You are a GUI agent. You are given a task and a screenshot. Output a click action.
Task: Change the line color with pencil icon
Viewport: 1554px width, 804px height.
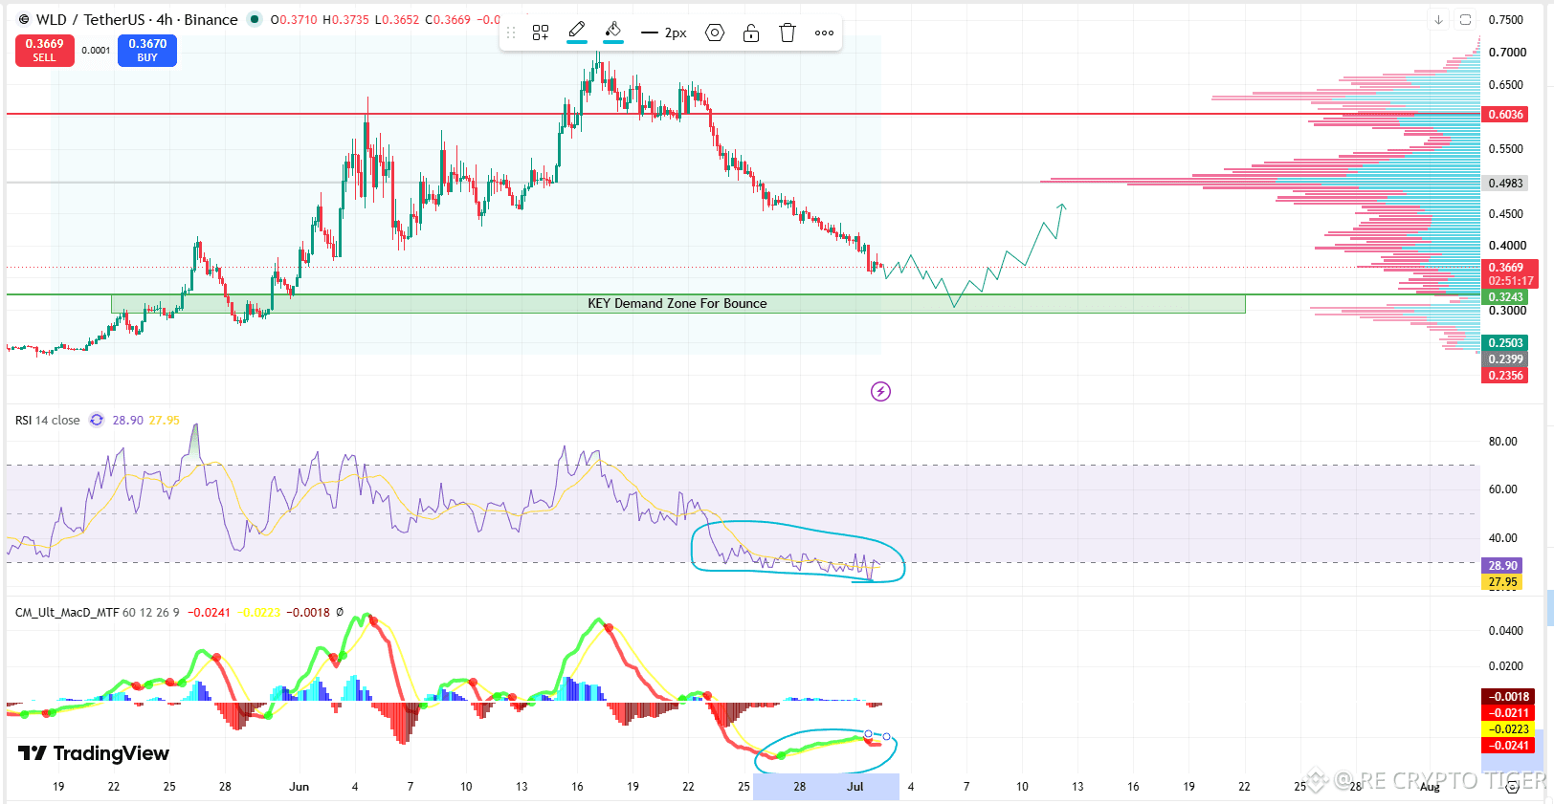(x=577, y=33)
